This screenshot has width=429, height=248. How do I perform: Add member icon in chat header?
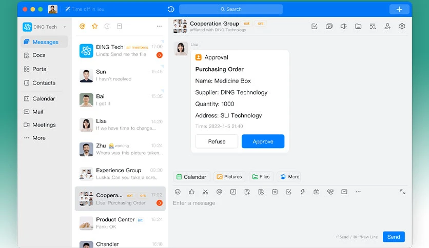[387, 26]
